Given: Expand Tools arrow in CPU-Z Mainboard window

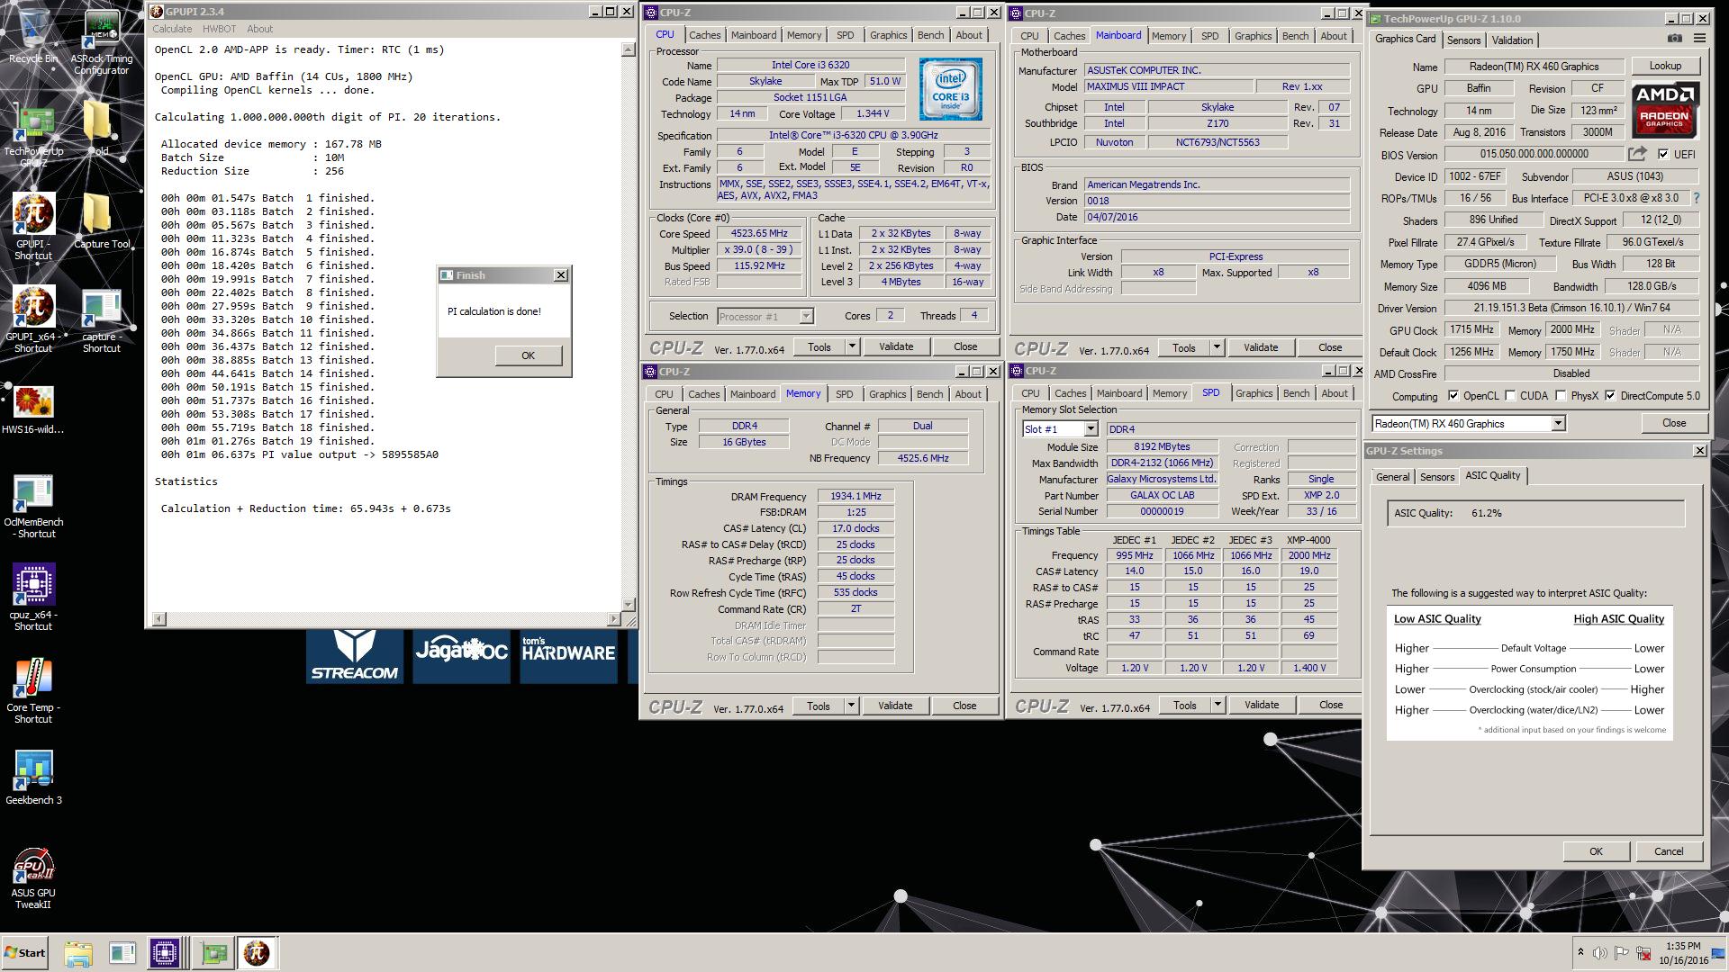Looking at the screenshot, I should point(1216,347).
